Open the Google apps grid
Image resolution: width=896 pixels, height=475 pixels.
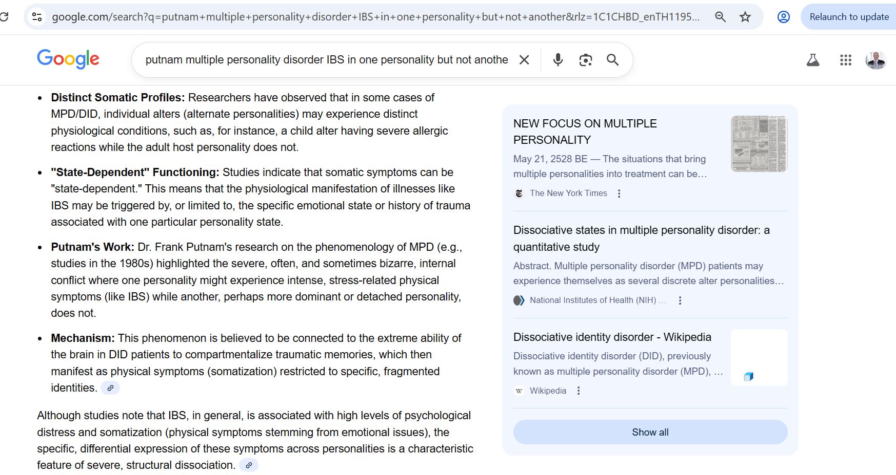(x=846, y=60)
